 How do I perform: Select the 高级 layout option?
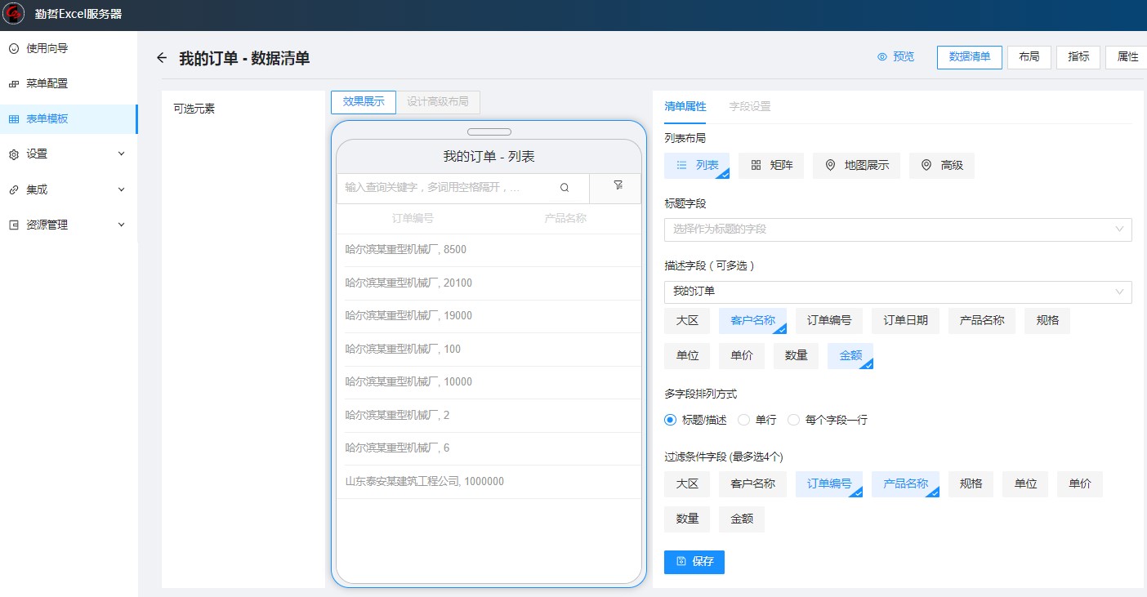tap(942, 166)
